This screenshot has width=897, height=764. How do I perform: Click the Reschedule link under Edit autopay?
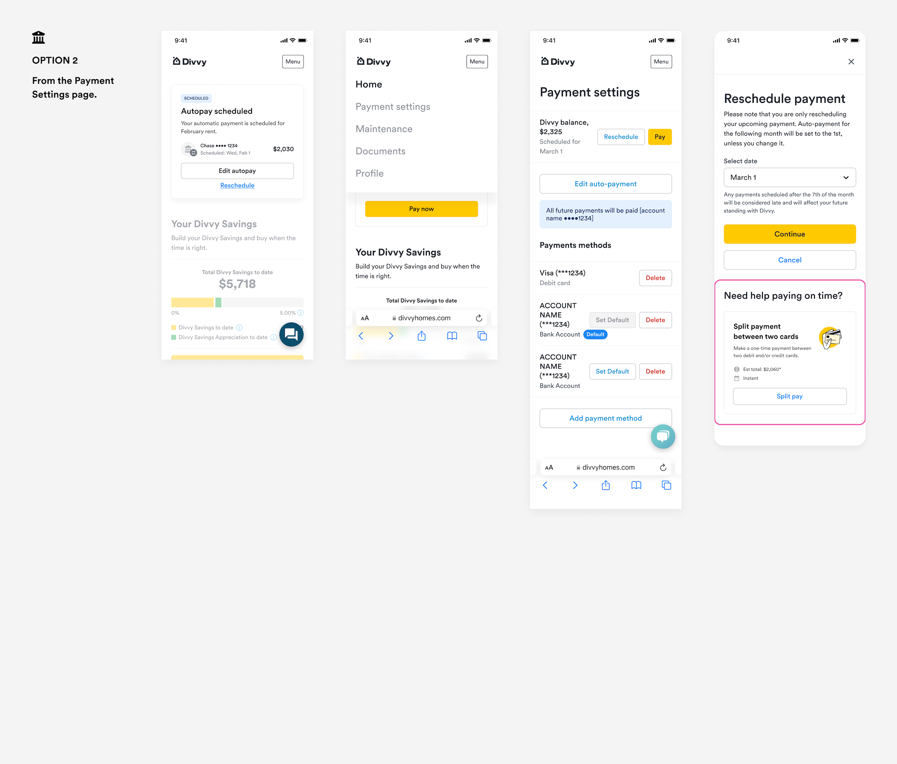[237, 185]
